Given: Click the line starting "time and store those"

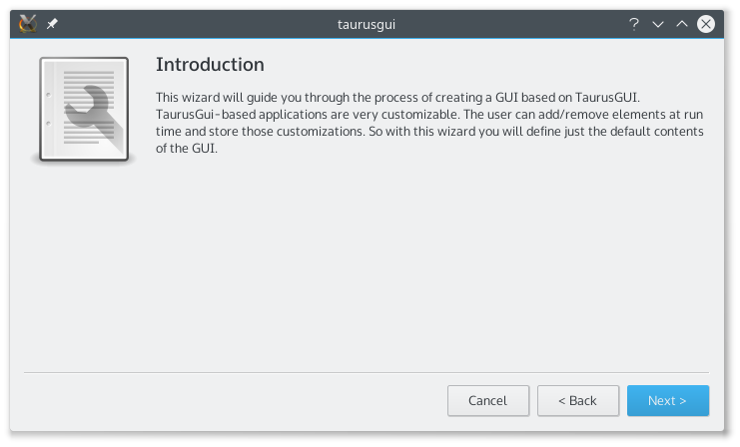Looking at the screenshot, I should click(x=429, y=132).
